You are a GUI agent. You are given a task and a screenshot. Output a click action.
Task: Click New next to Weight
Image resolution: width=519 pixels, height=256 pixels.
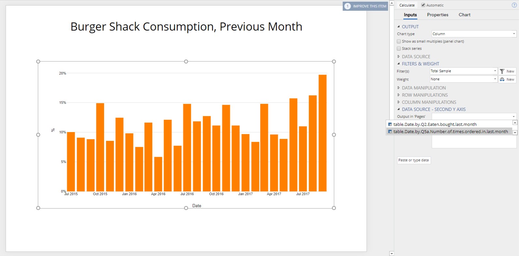tap(507, 79)
